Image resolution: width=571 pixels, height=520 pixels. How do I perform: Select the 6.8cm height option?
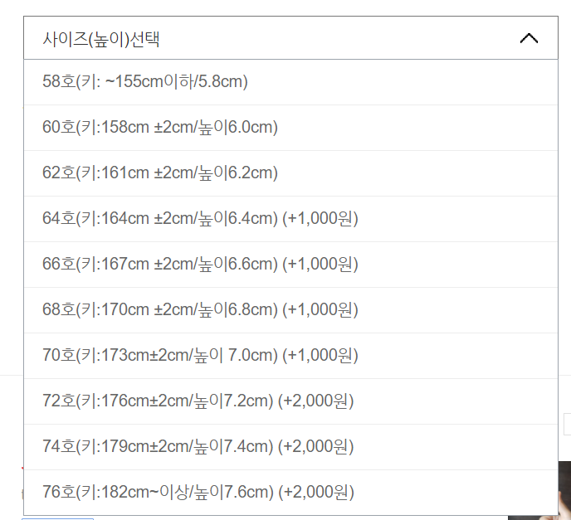(x=200, y=310)
